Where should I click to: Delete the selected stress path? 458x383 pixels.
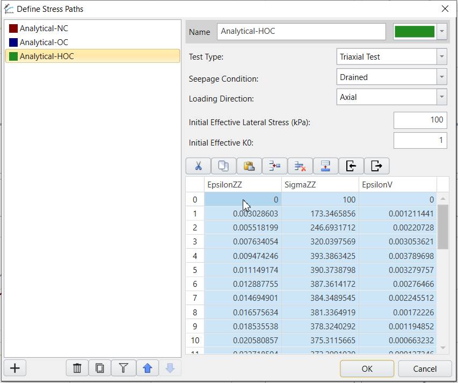pyautogui.click(x=77, y=368)
